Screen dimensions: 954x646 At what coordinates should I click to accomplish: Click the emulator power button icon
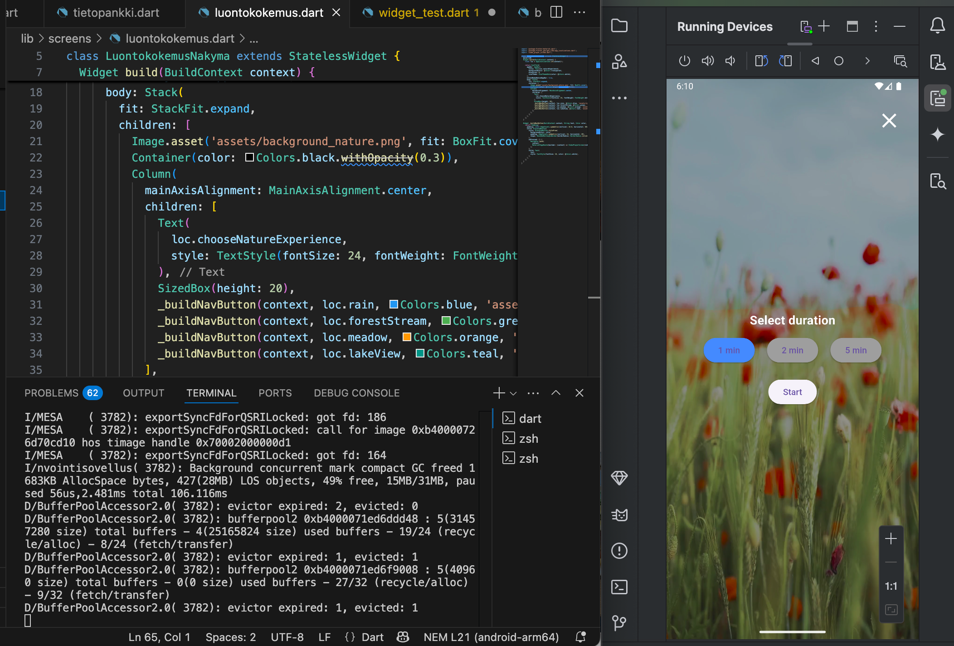click(x=684, y=61)
